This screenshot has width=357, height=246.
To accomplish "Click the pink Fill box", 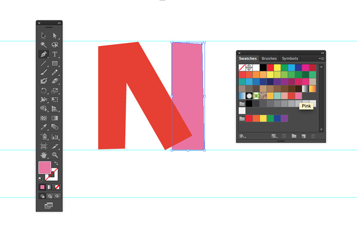I will click(x=45, y=168).
